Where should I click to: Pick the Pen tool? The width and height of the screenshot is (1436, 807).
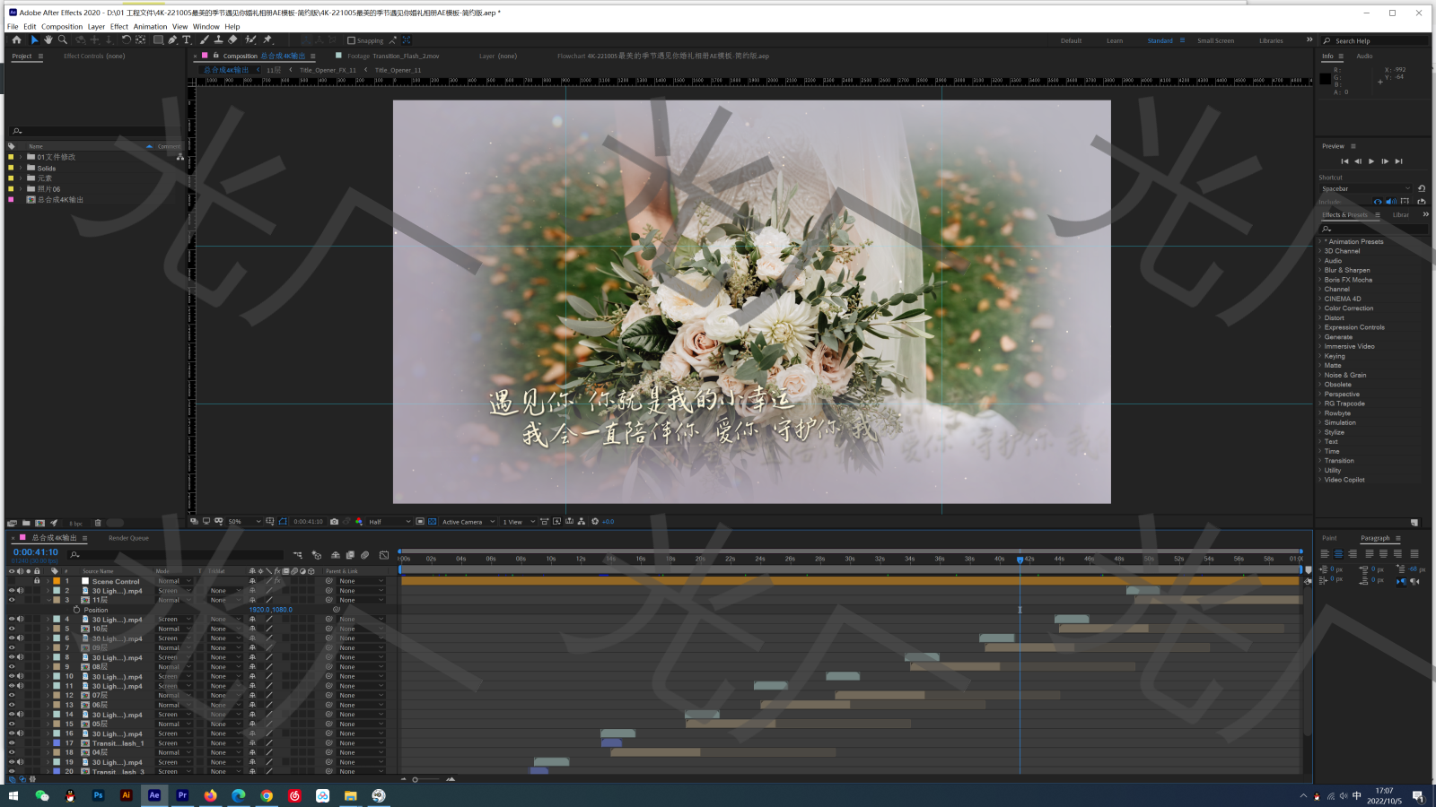pyautogui.click(x=172, y=40)
